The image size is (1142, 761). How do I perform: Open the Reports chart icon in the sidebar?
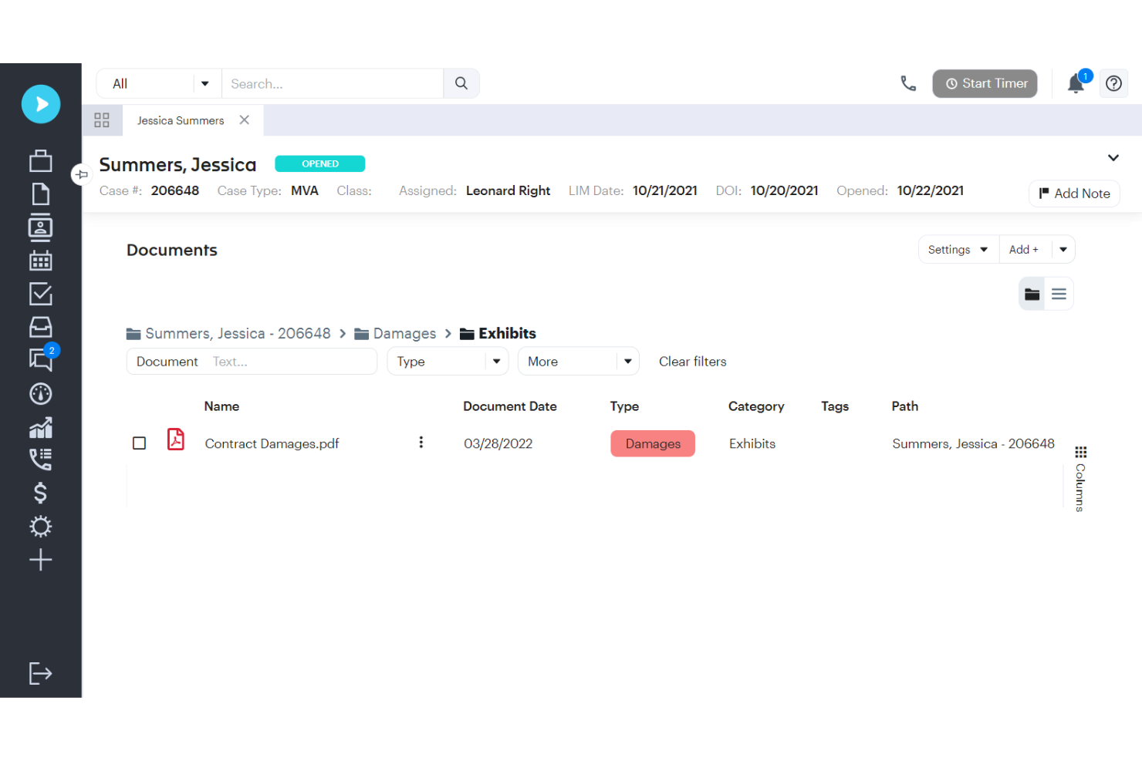[x=41, y=427]
